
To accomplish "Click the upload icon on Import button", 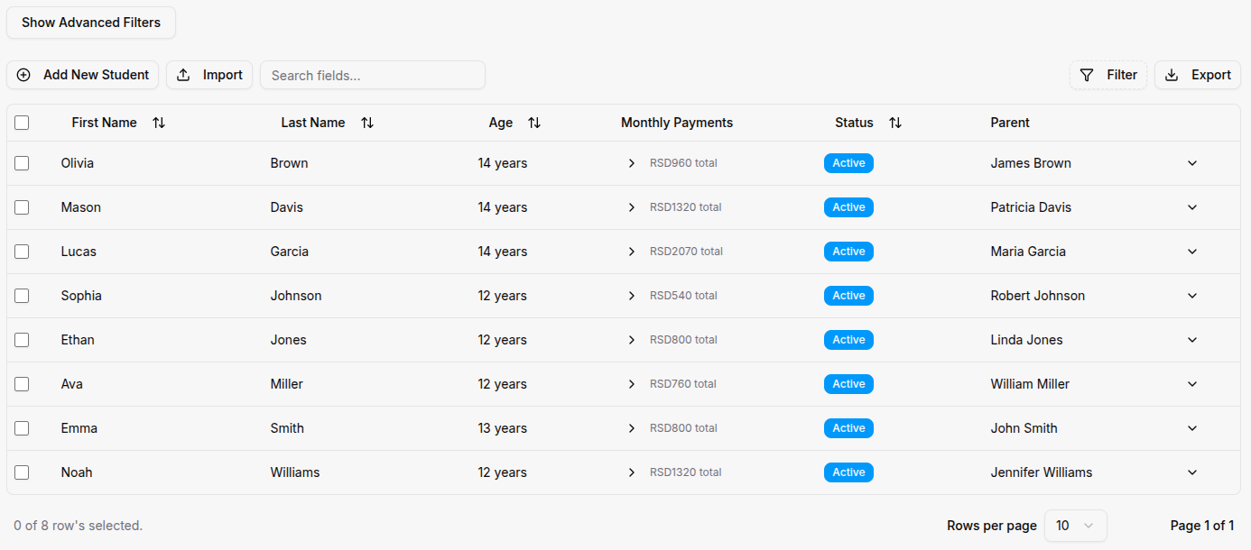I will [x=183, y=75].
